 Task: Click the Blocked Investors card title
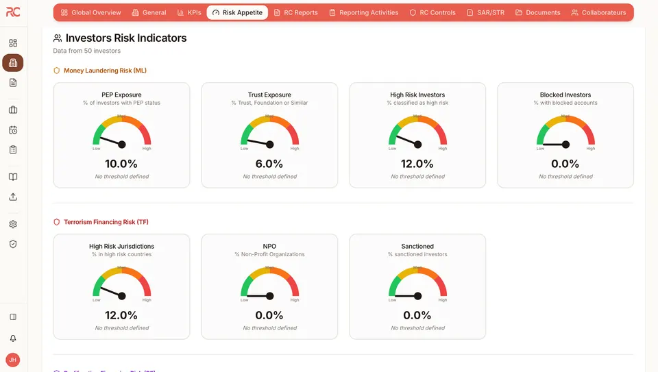pos(565,95)
